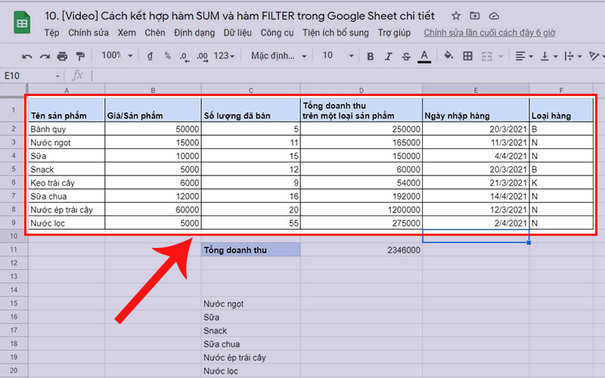The width and height of the screenshot is (605, 378).
Task: Expand the font size 10 dropdown
Action: [338, 56]
